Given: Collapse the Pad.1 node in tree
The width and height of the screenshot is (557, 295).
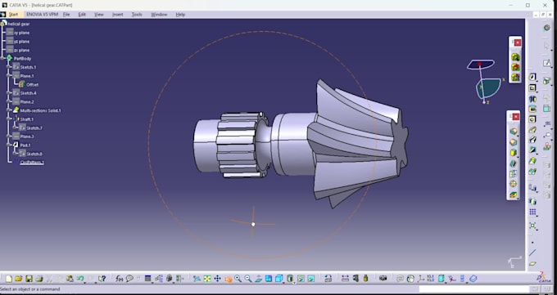Looking at the screenshot, I should point(9,145).
